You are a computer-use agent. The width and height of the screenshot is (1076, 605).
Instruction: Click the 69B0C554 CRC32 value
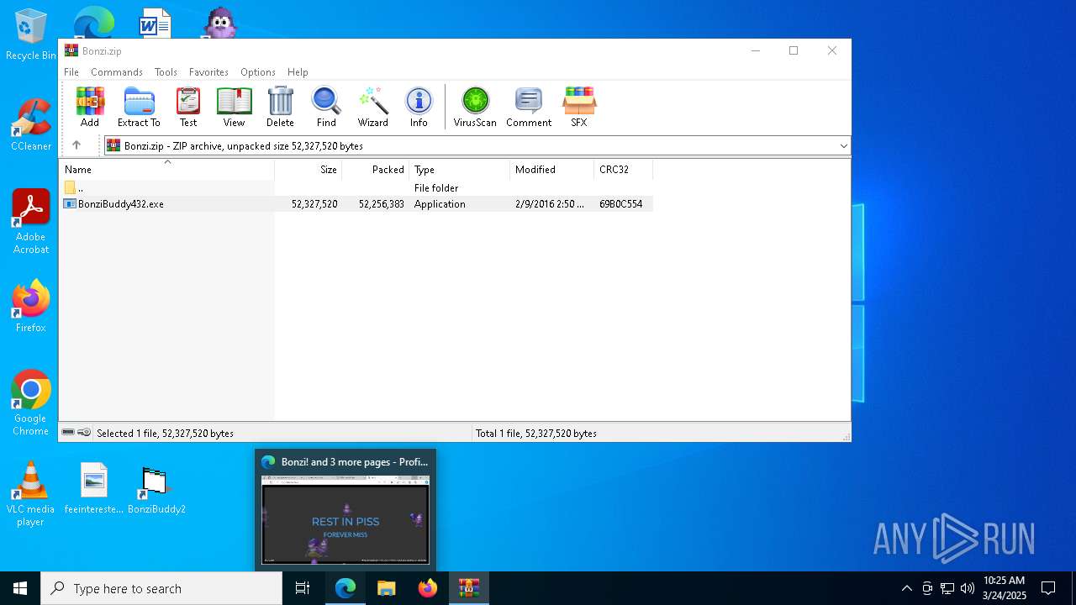pos(621,204)
